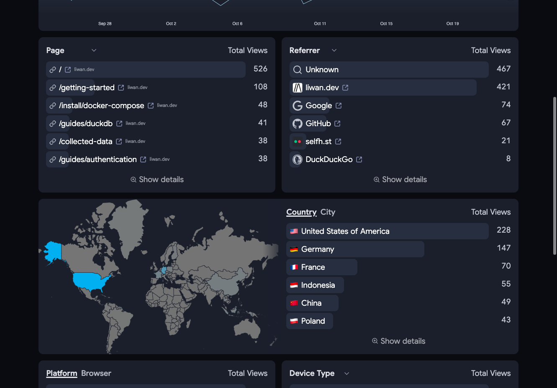Viewport: 557px width, 388px height.
Task: Open external link icon next to selfh.st referrer
Action: (338, 142)
